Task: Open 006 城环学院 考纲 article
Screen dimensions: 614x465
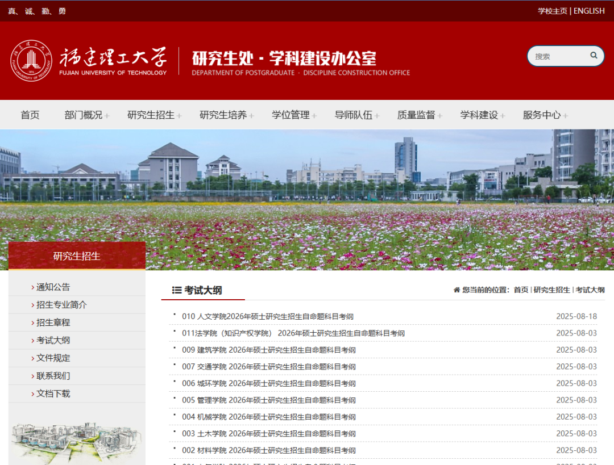Action: pos(268,384)
